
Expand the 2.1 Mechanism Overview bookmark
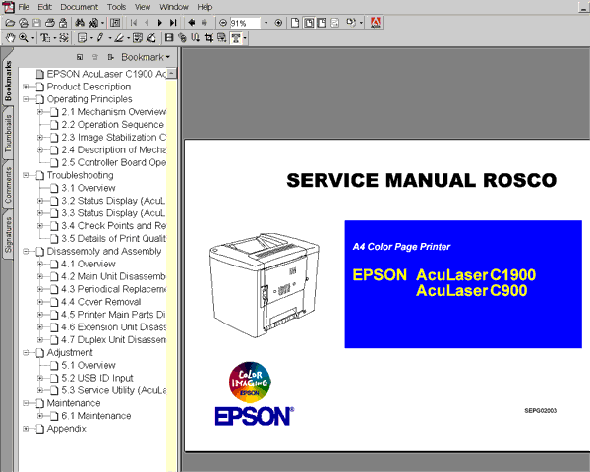(x=40, y=112)
